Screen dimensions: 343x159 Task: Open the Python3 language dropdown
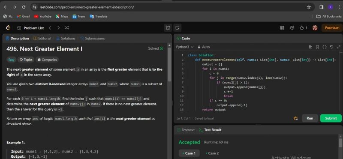pos(185,47)
